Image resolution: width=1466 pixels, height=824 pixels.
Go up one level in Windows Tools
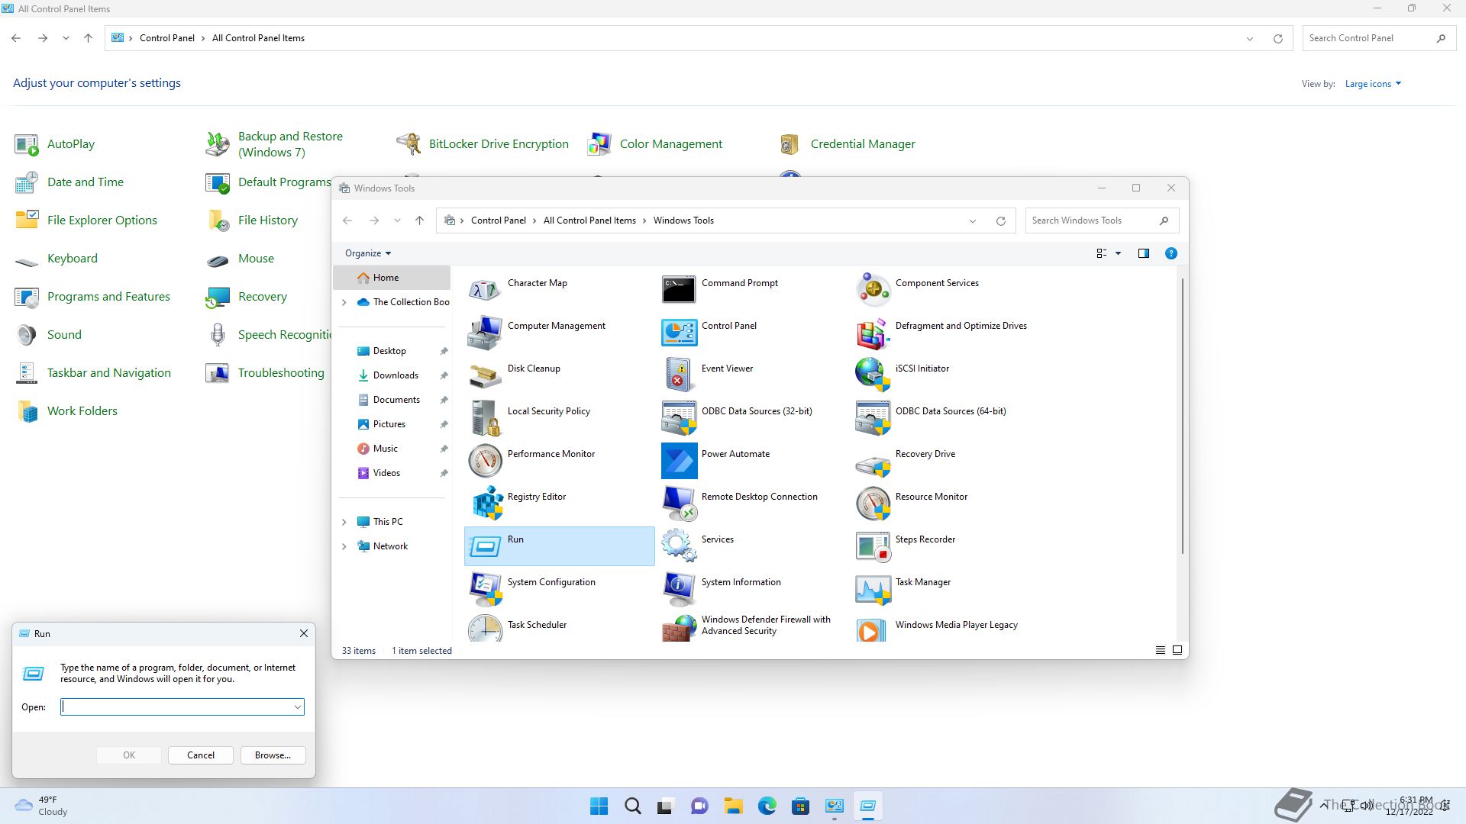click(419, 220)
